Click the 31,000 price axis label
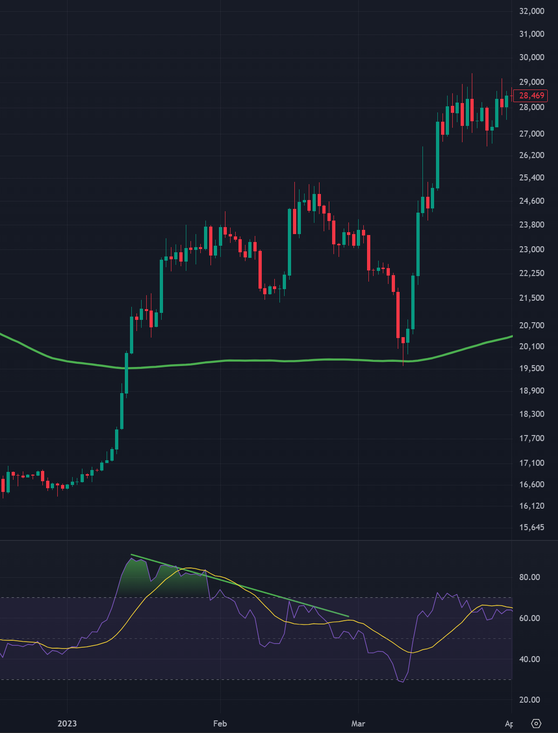Screen dimensions: 558x733 [x=531, y=34]
